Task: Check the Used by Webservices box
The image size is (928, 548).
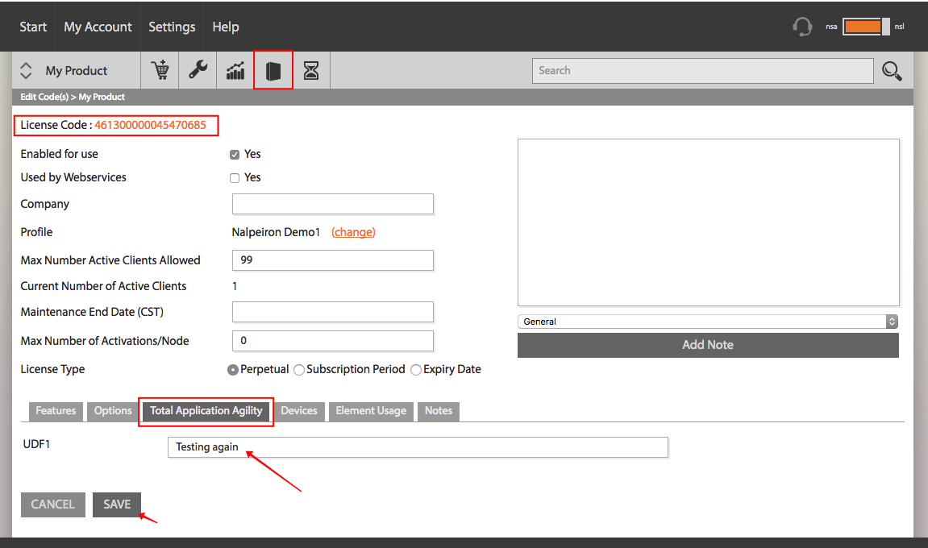Action: click(235, 178)
